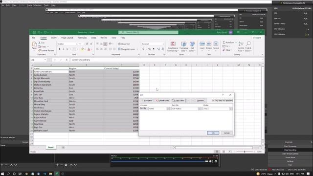
Task: Open the File tab in Excel
Action: (x=34, y=38)
